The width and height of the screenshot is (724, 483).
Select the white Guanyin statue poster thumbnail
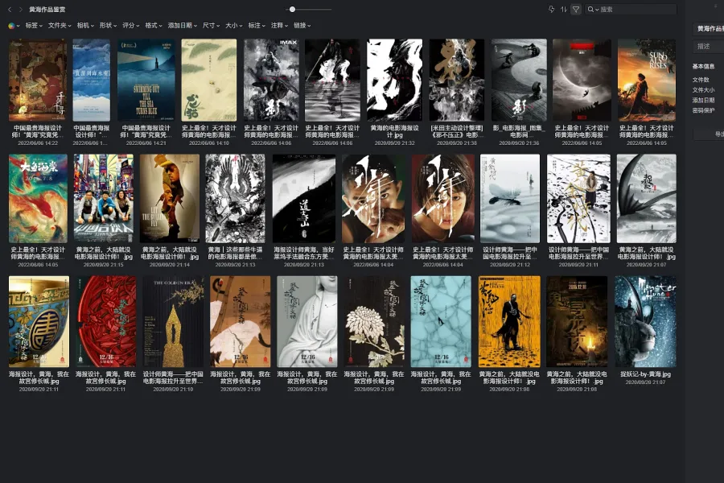tap(307, 322)
